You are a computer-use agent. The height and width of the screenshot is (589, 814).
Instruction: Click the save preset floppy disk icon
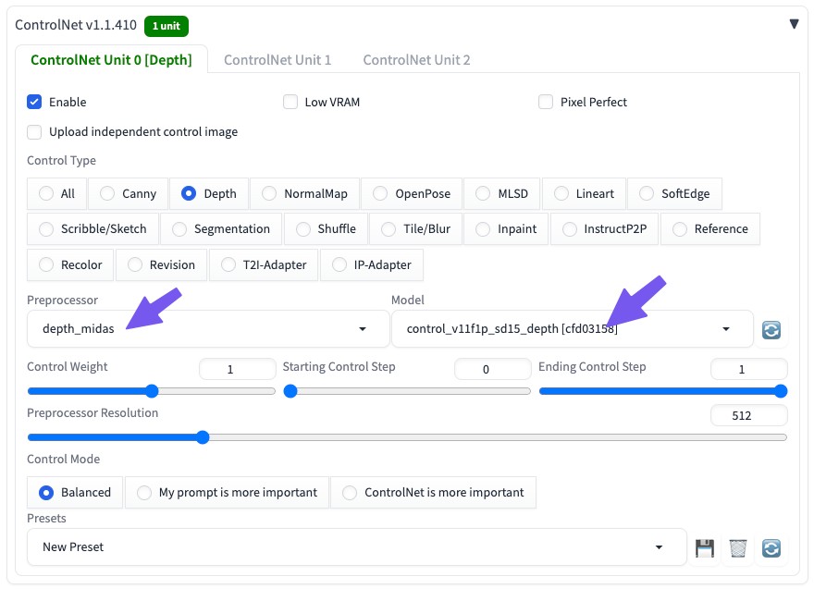pos(705,547)
